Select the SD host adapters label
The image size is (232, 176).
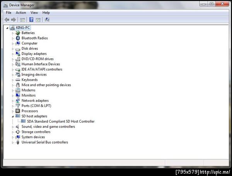pyautogui.click(x=34, y=116)
